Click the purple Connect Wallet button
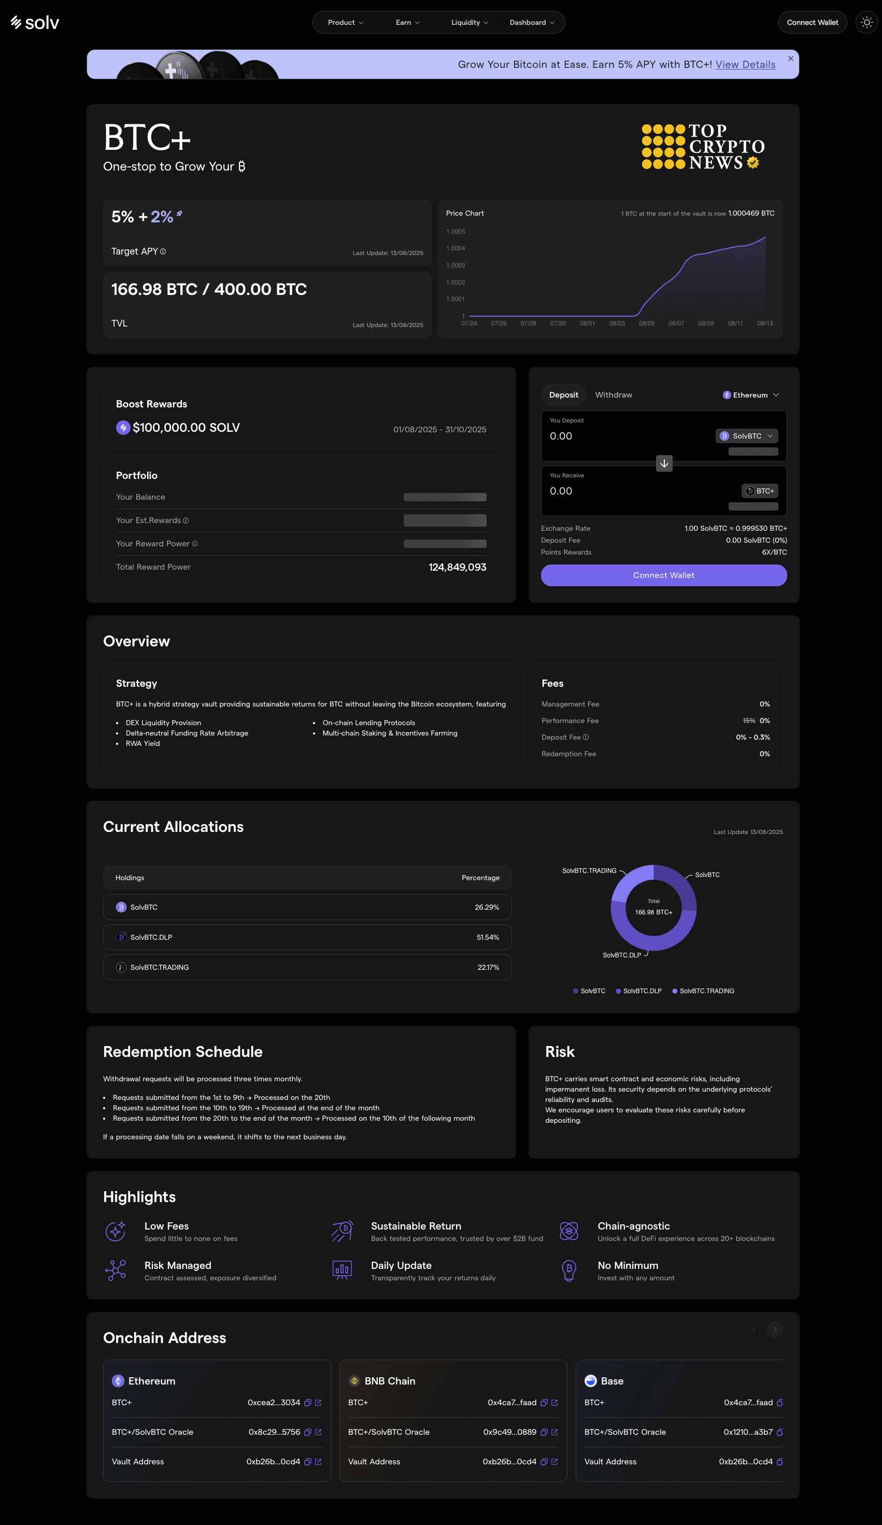The height and width of the screenshot is (1525, 882). (x=664, y=575)
